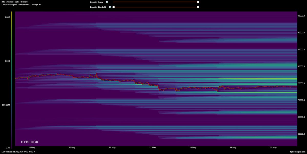Click the 1.50B scale label

coord(7,17)
